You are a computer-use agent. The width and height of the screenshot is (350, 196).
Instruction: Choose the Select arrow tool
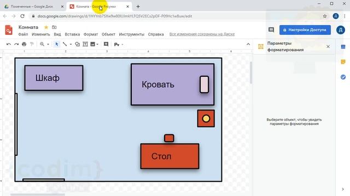(57, 44)
